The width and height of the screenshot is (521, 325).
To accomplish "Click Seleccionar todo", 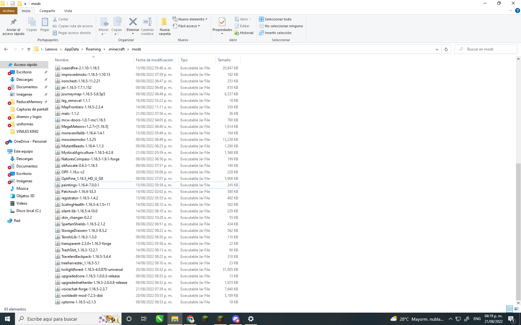I will pyautogui.click(x=275, y=19).
